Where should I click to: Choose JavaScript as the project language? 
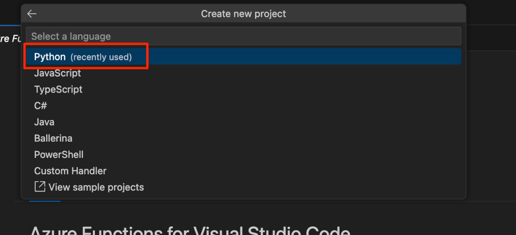click(x=58, y=73)
